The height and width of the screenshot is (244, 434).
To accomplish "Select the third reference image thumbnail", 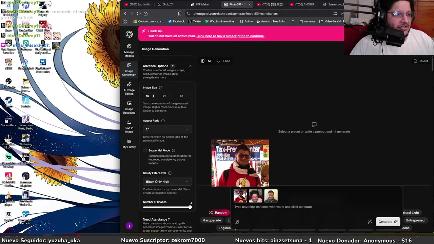I will 271,196.
